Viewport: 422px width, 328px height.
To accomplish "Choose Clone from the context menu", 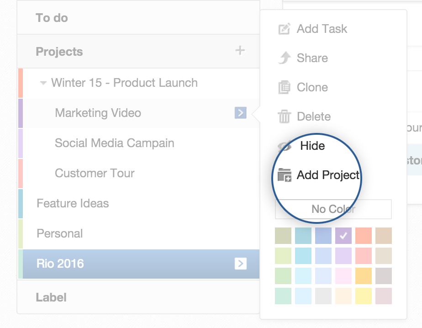I will pos(312,87).
